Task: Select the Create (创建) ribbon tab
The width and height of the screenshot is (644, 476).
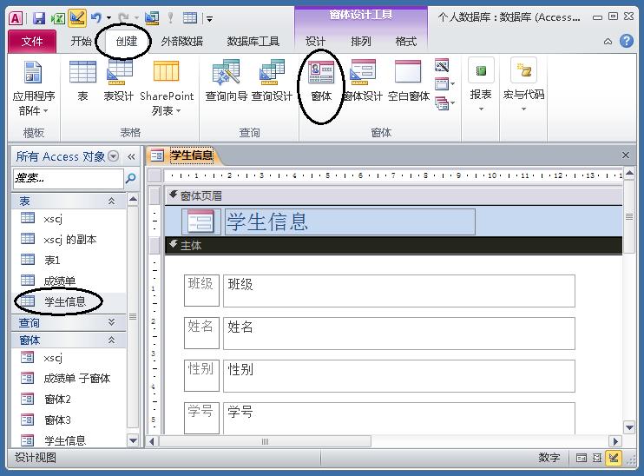Action: pyautogui.click(x=127, y=42)
